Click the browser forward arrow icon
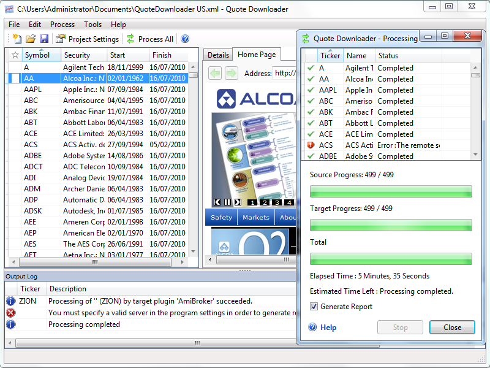Screen dimensions: 490x368 click(x=231, y=74)
